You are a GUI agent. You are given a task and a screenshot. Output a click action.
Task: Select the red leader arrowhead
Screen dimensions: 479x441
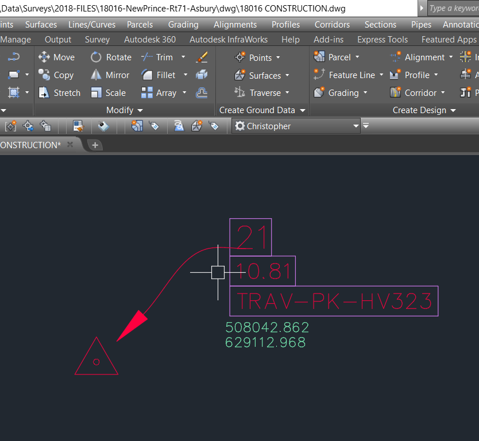pyautogui.click(x=132, y=326)
